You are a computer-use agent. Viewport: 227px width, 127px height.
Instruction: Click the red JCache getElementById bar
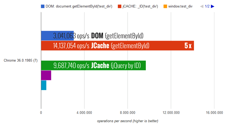coord(118,46)
